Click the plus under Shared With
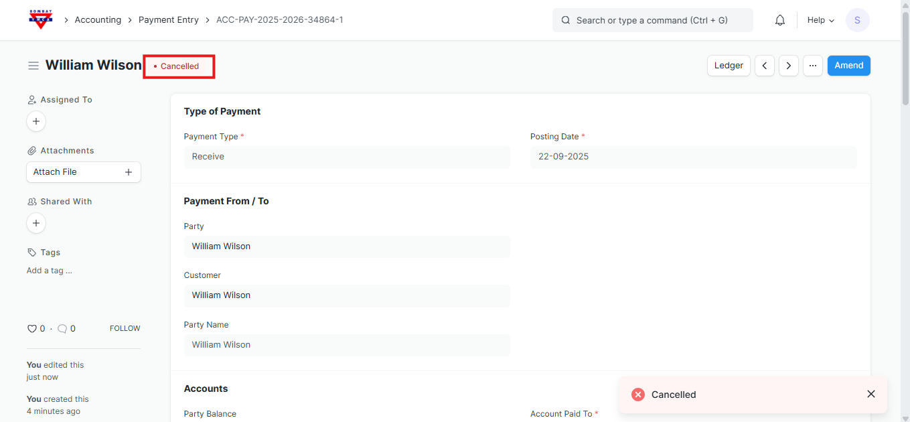The image size is (910, 422). [x=36, y=223]
